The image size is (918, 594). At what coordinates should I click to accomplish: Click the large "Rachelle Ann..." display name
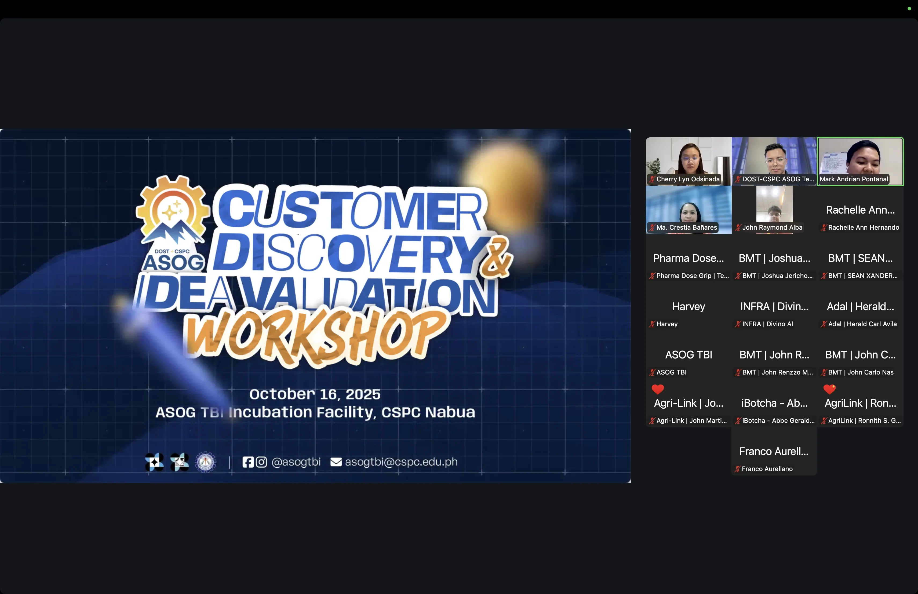click(860, 210)
